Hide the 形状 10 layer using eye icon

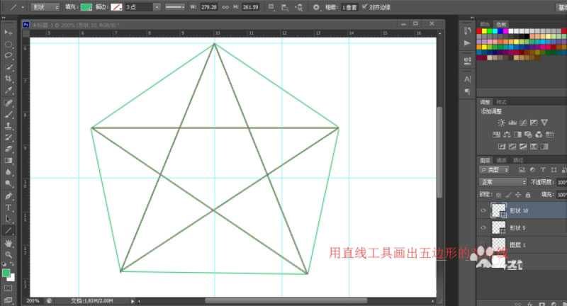click(483, 210)
